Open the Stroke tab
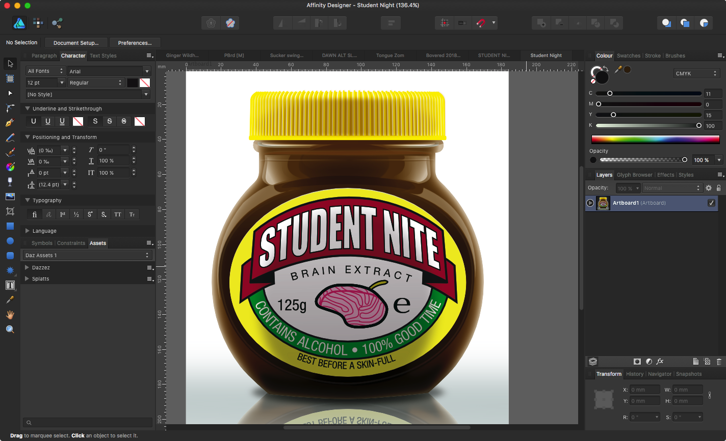Viewport: 726px width, 441px height. (x=653, y=56)
